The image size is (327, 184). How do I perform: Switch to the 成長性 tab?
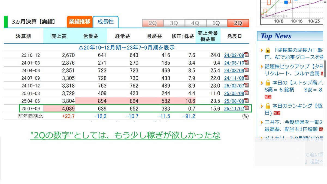(105, 22)
